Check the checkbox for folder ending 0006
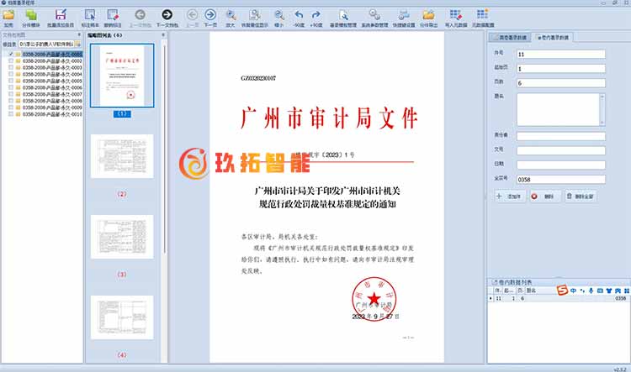This screenshot has width=631, height=372. pos(11,87)
